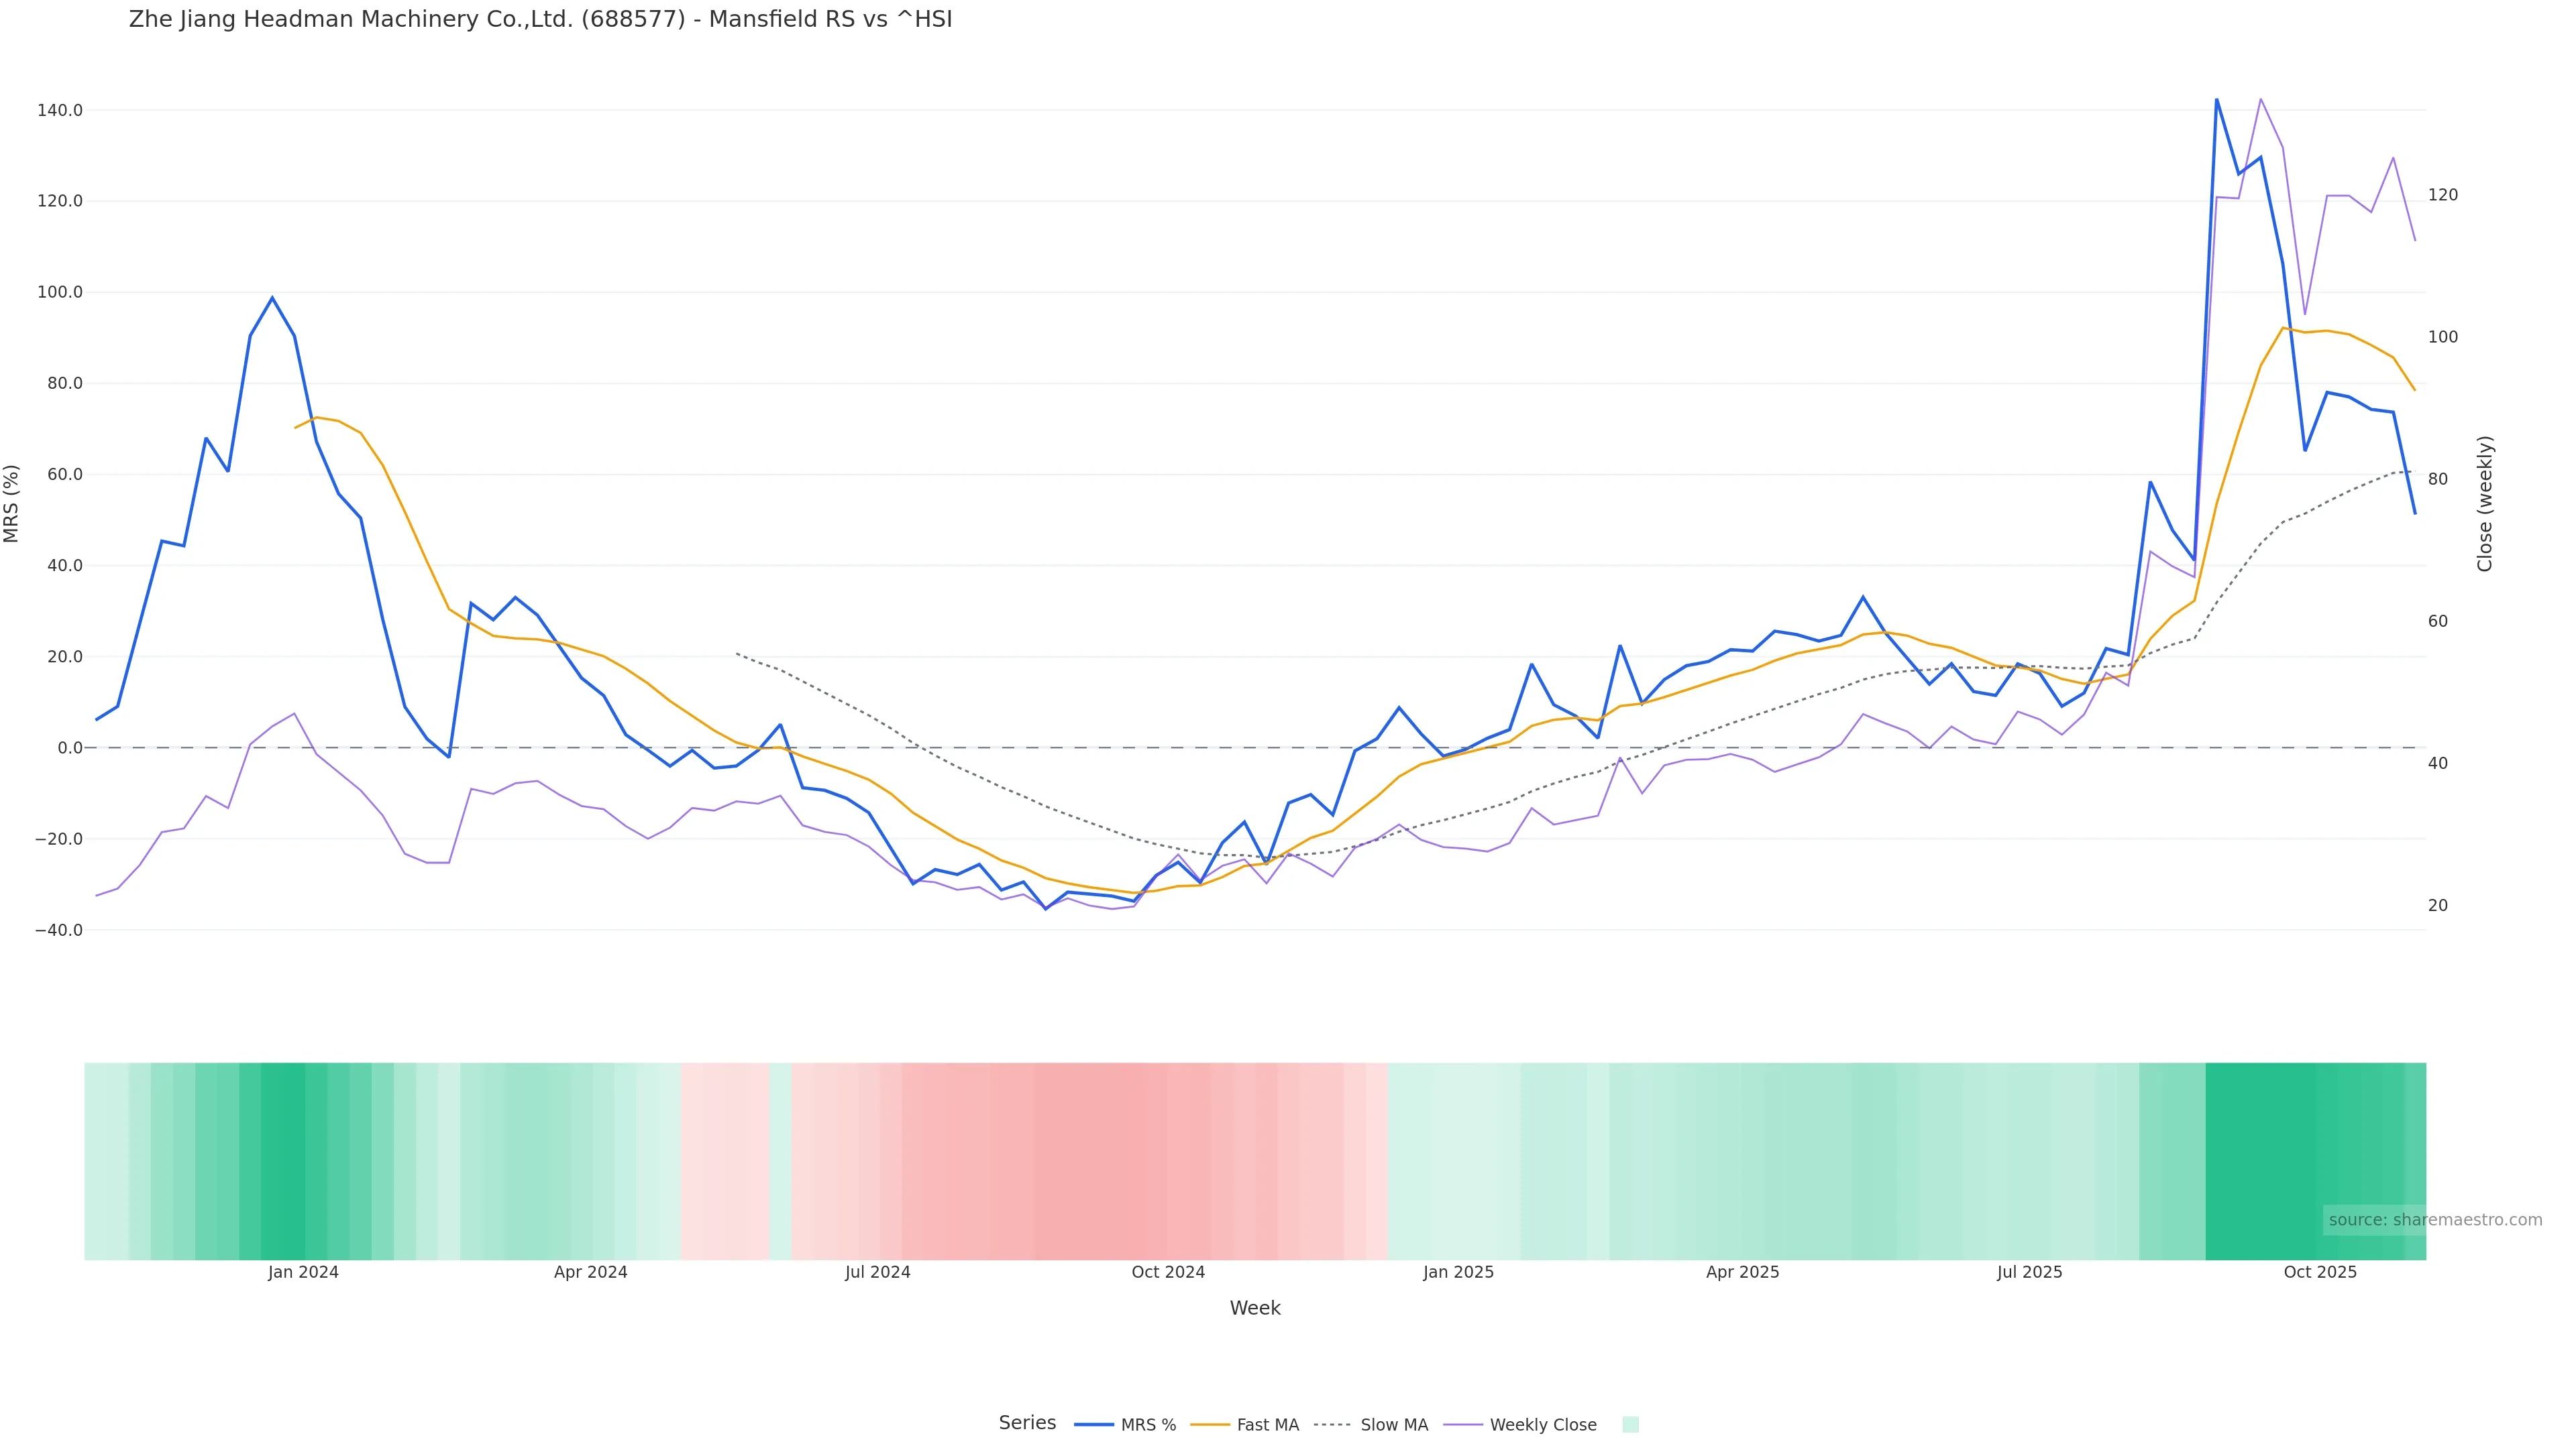The image size is (2576, 1448).
Task: Click the Jan 2024 x-axis tick label
Action: point(303,1272)
